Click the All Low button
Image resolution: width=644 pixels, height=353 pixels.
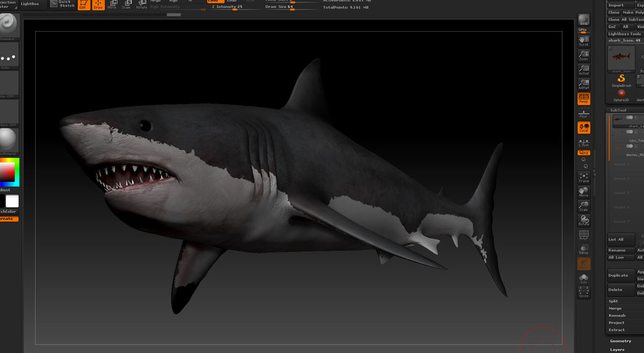(x=621, y=258)
